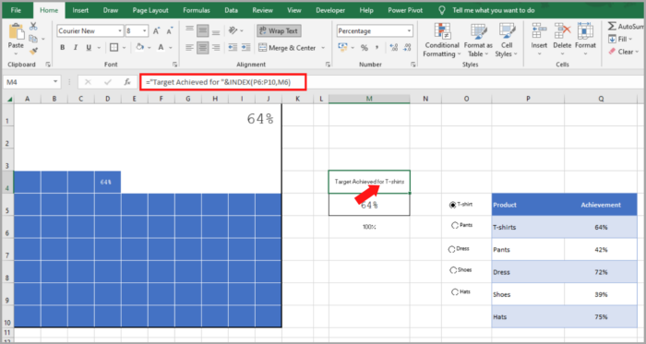This screenshot has height=344, width=646.
Task: Select the Dress radio button
Action: coord(451,249)
